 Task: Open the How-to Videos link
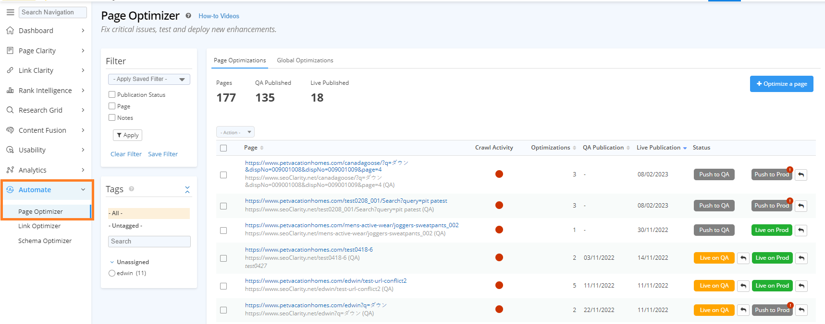pyautogui.click(x=219, y=16)
